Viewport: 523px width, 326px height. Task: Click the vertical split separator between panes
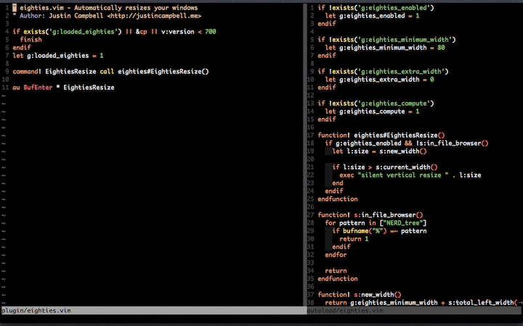coord(305,155)
